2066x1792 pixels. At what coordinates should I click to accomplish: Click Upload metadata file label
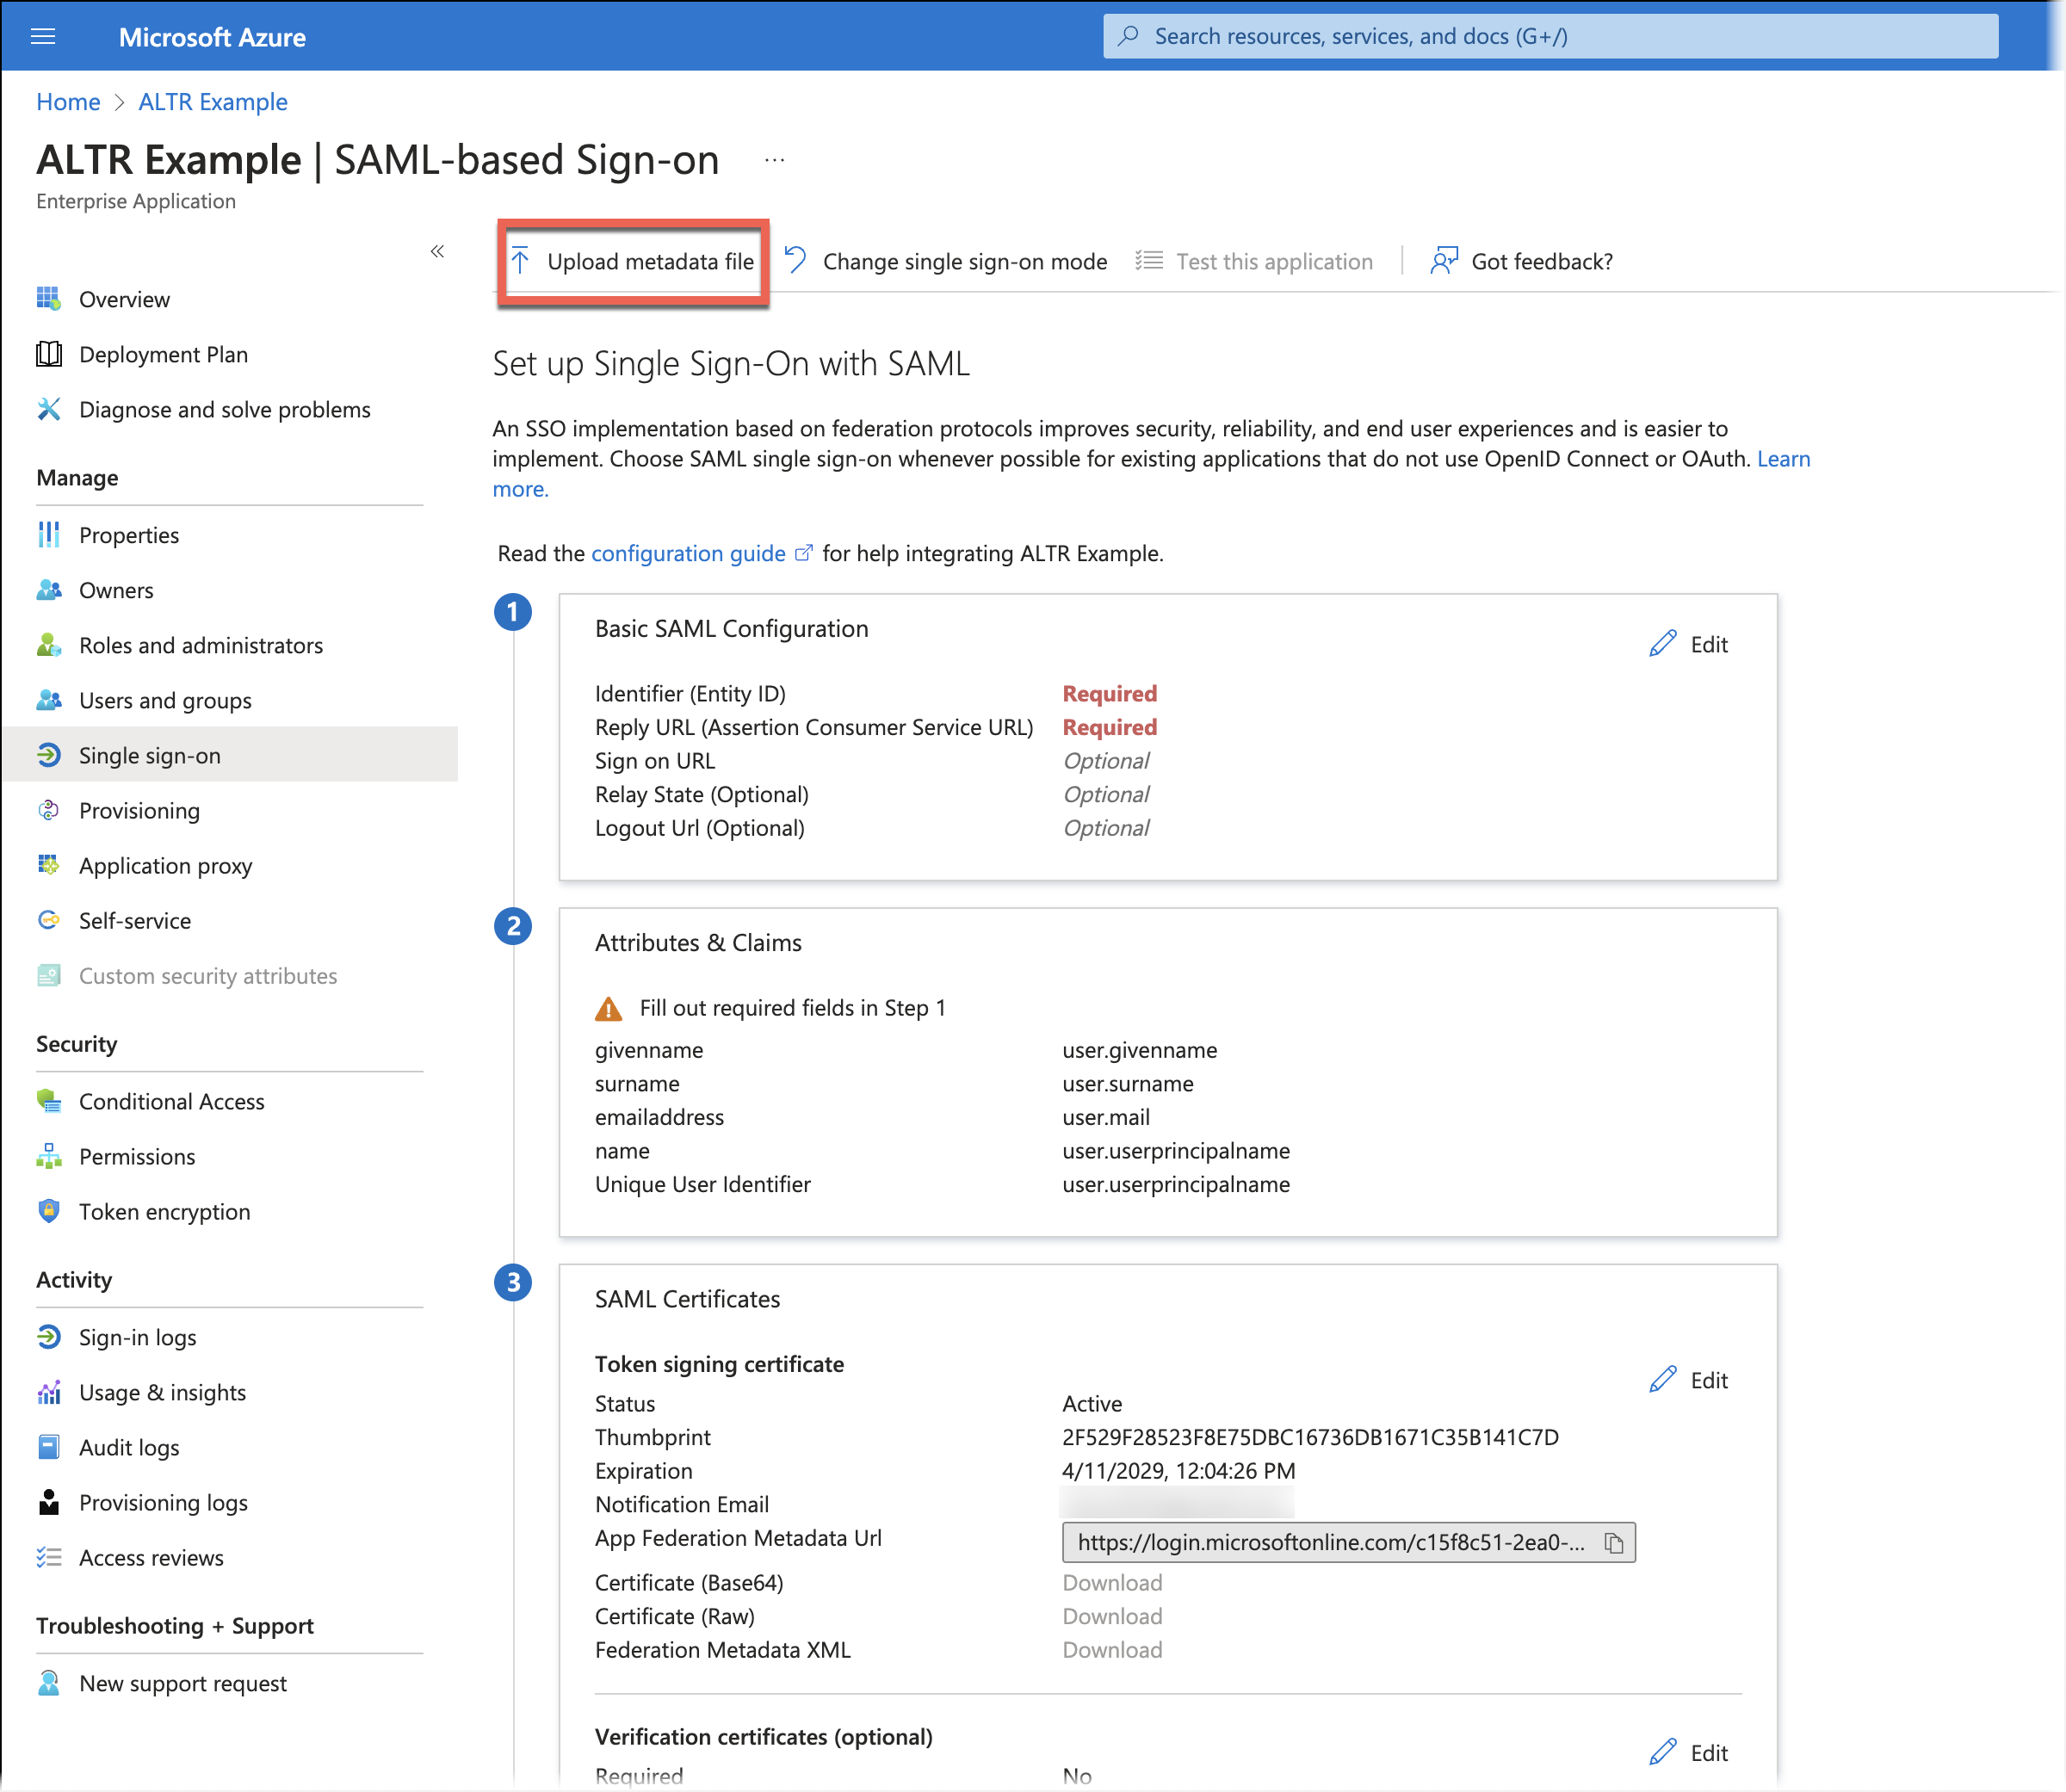[650, 261]
